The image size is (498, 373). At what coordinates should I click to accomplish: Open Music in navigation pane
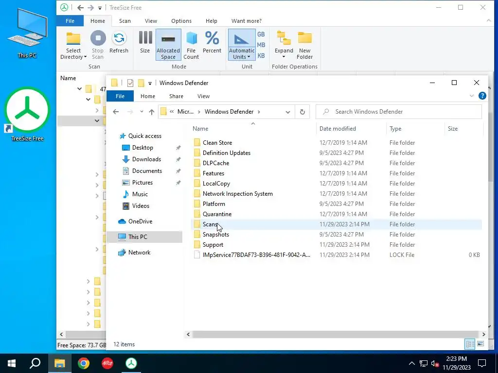click(140, 194)
